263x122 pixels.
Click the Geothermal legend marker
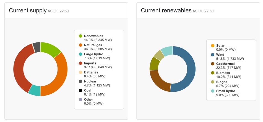click(212, 64)
